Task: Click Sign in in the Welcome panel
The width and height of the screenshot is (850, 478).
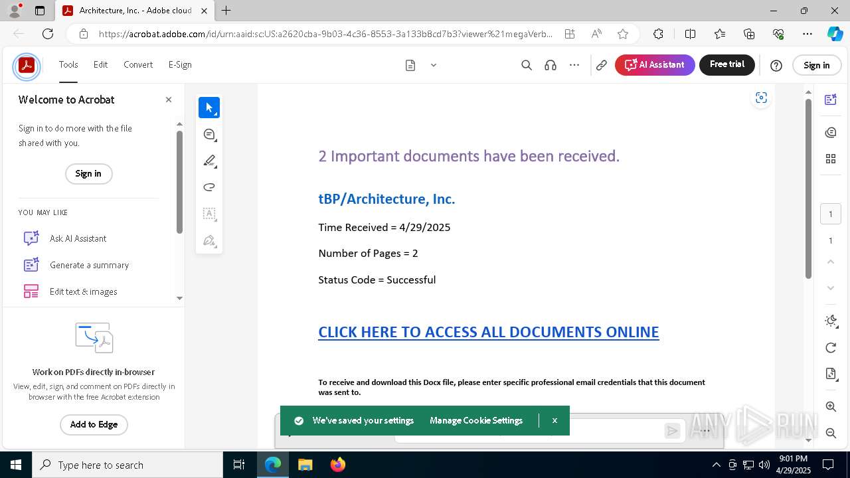Action: (88, 174)
